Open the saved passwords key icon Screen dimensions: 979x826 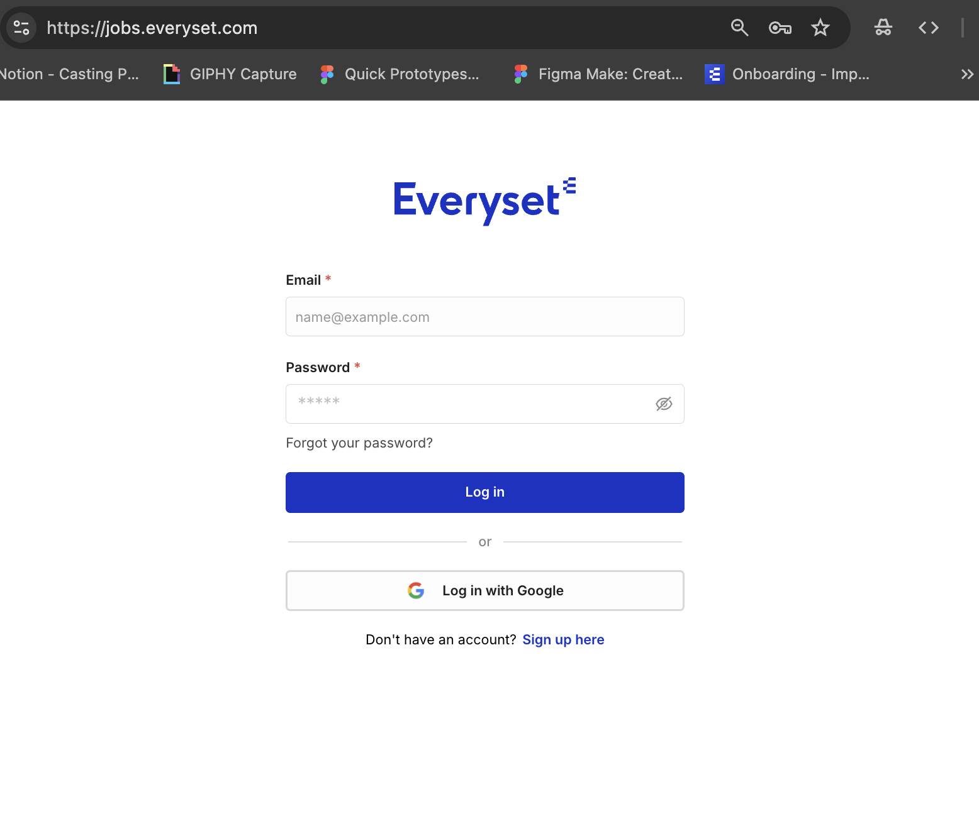pyautogui.click(x=780, y=28)
